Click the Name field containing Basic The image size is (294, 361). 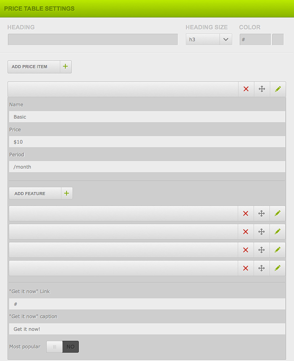tap(147, 117)
